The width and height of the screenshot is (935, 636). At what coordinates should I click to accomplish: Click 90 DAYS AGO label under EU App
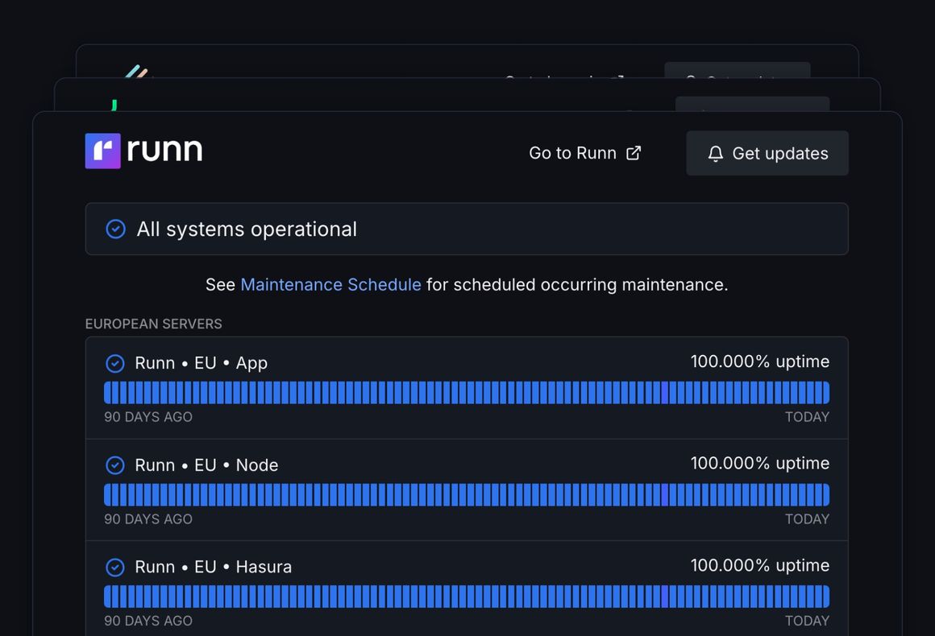[148, 417]
